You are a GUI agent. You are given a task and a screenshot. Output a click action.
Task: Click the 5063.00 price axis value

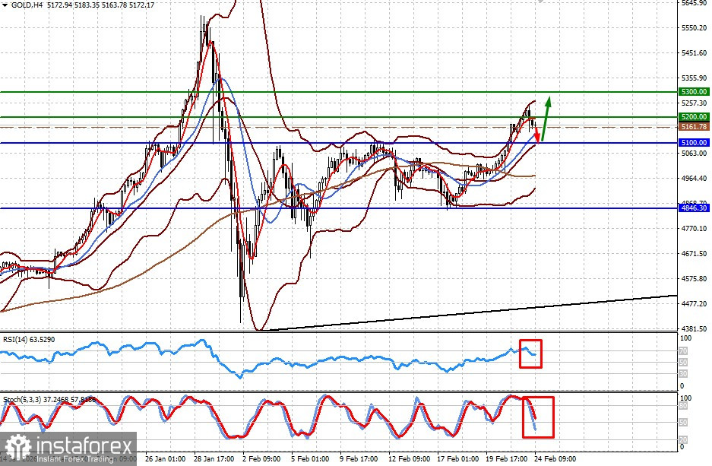tap(695, 154)
